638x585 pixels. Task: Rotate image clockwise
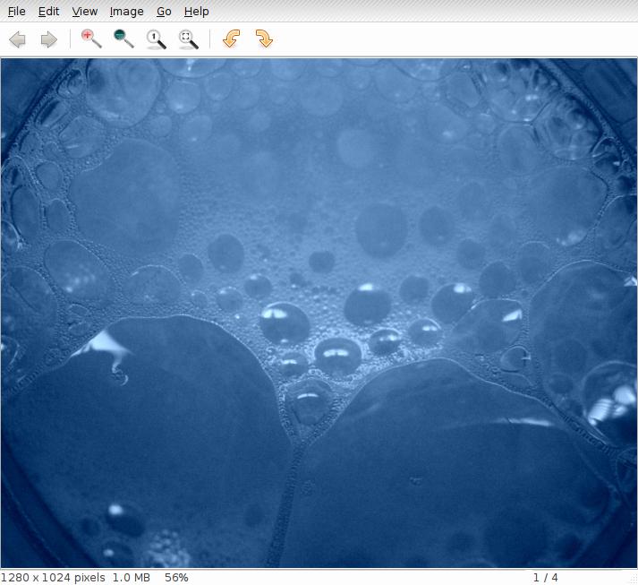(264, 39)
